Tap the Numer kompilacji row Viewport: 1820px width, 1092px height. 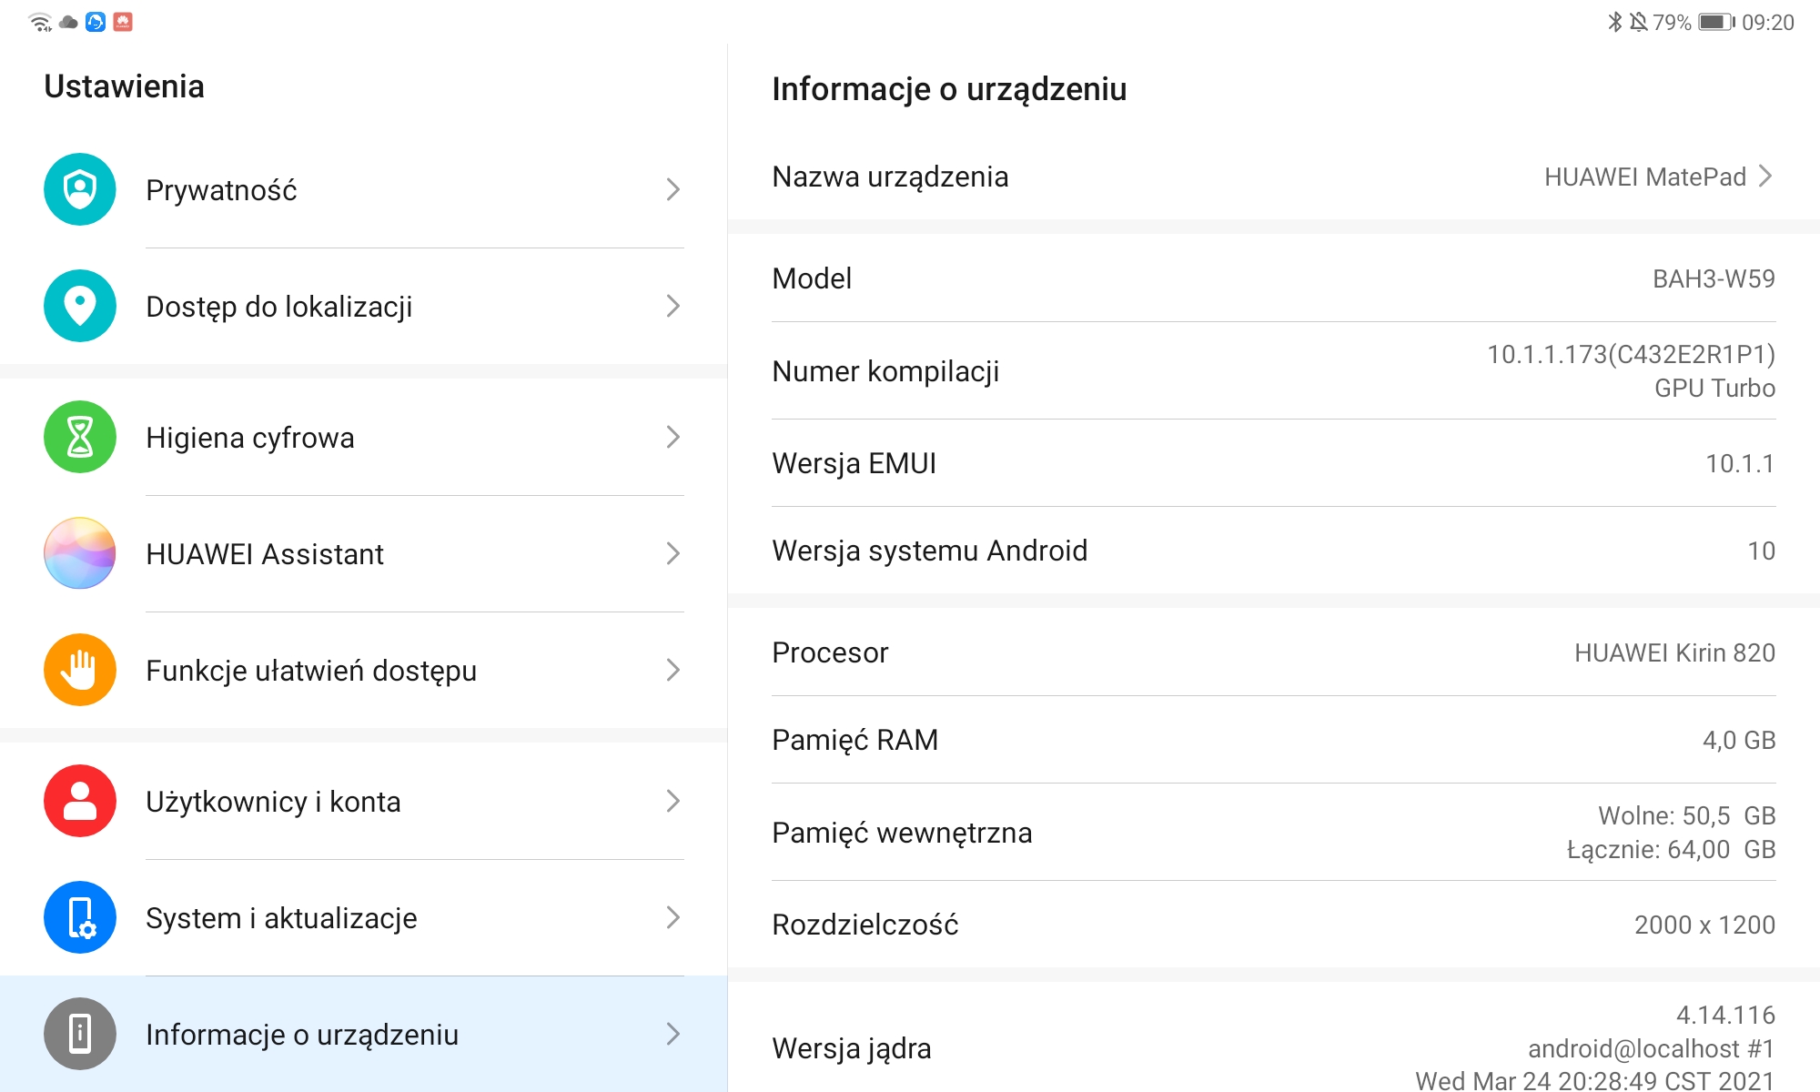pos(1274,370)
